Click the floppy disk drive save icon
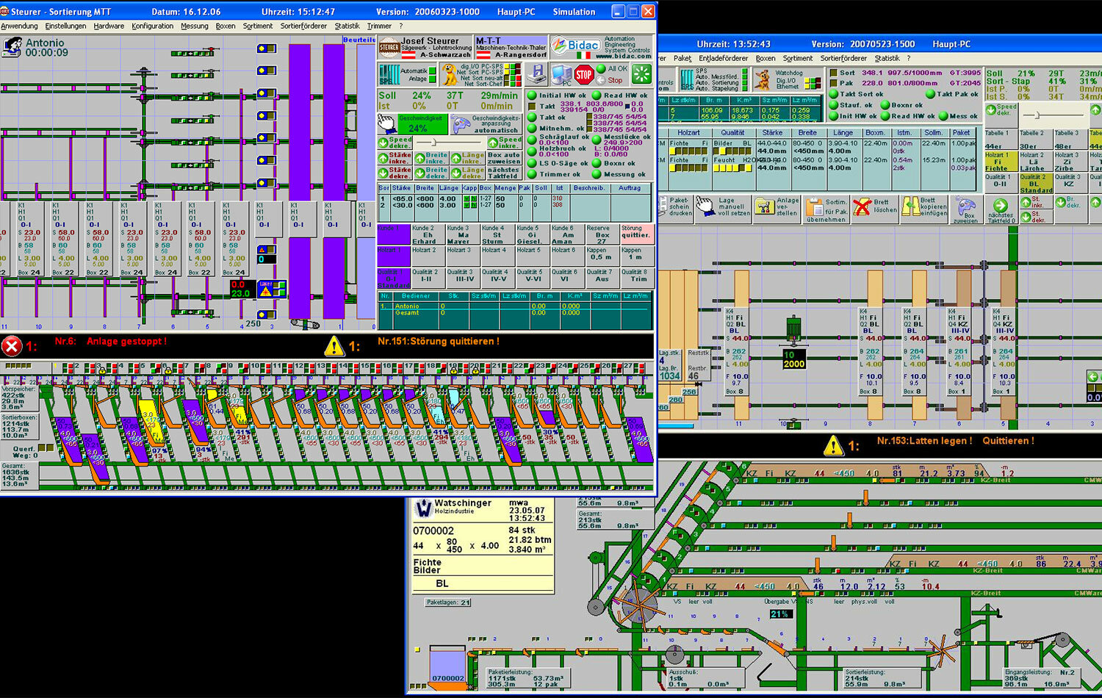Screen dimensions: 1102x698 coord(538,74)
